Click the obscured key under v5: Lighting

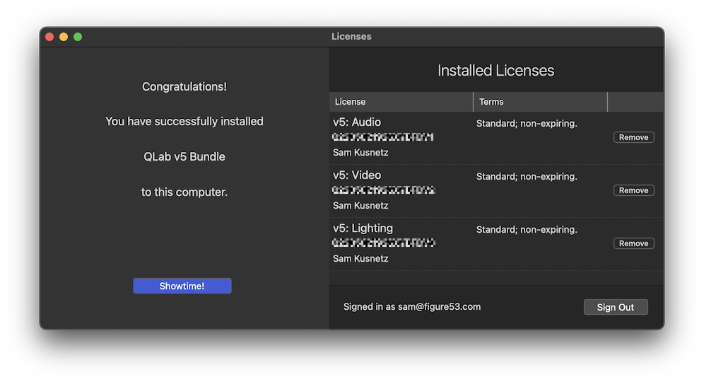(384, 243)
